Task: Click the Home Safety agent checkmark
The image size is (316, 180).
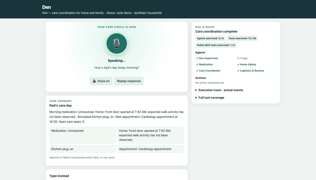Action: click(238, 65)
